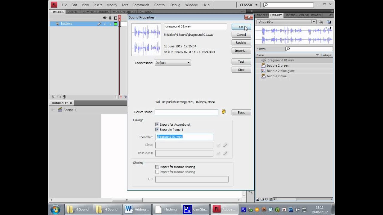
Task: Enable Export for runtime sharing
Action: point(157,167)
